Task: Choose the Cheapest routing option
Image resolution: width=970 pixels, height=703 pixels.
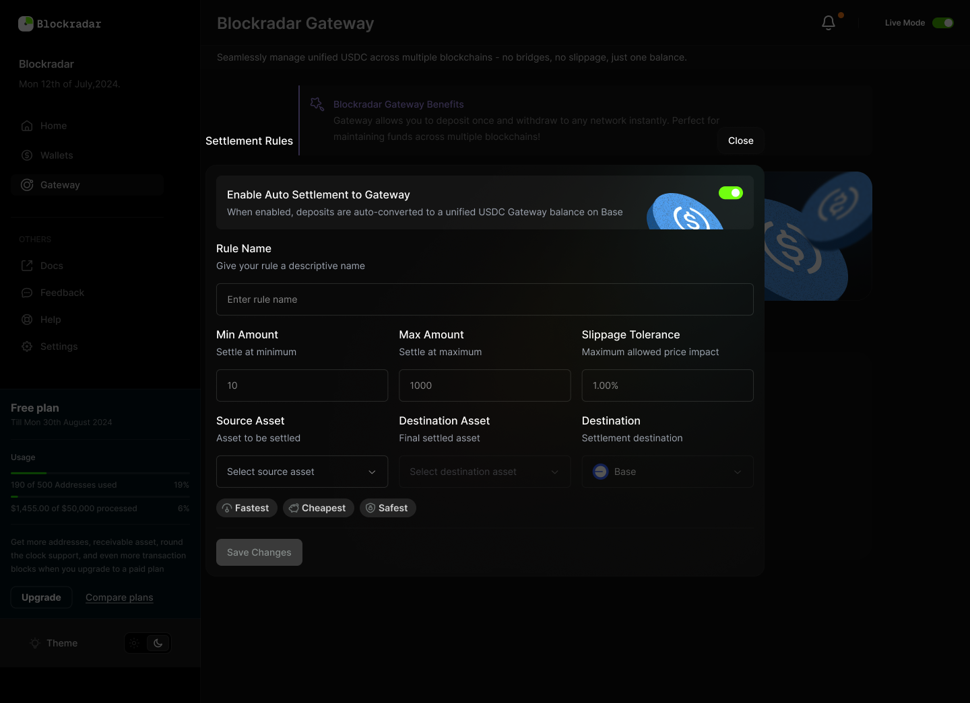Action: 319,508
